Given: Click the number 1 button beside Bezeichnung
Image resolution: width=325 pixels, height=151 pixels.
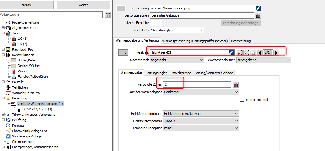Looking at the screenshot, I should tap(121, 8).
